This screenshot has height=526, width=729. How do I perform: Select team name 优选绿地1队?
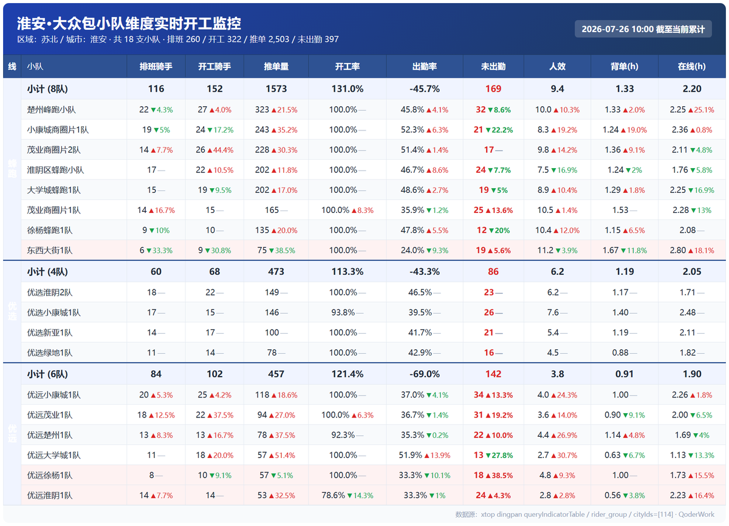click(x=50, y=352)
